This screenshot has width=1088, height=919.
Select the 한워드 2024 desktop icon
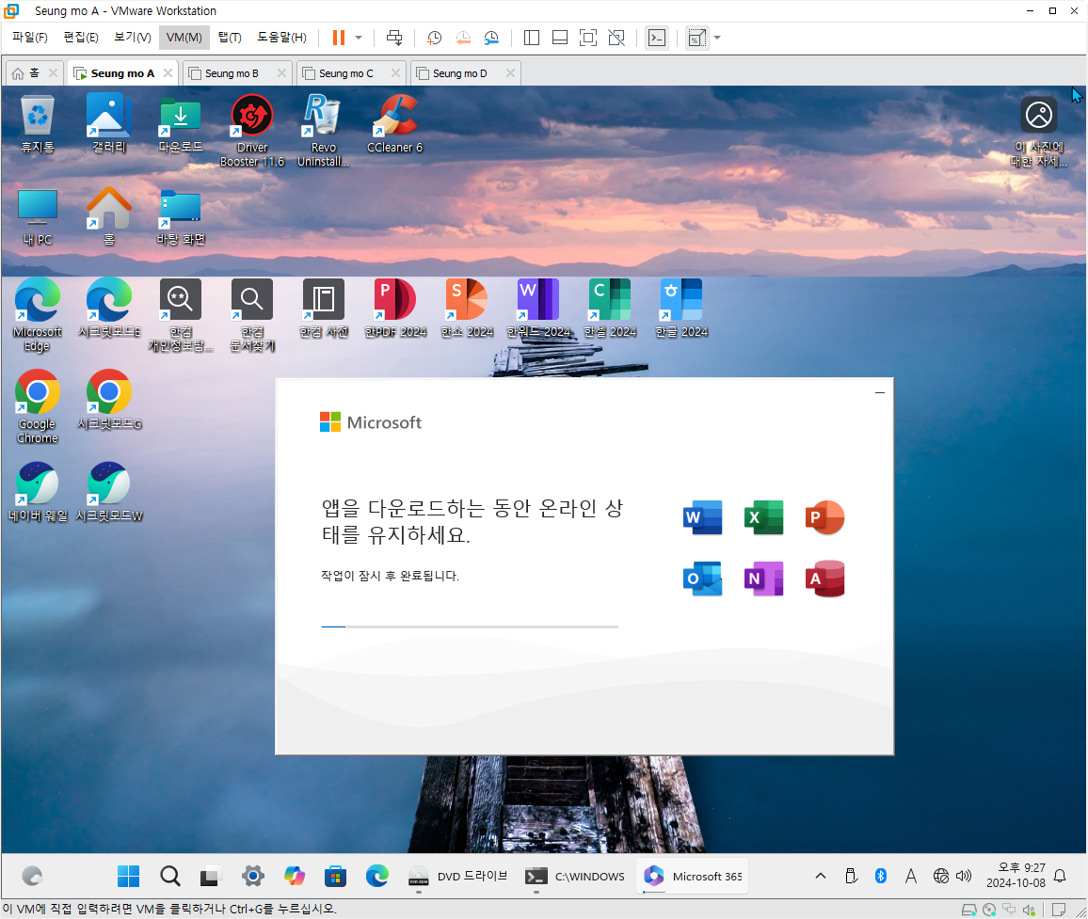[537, 309]
